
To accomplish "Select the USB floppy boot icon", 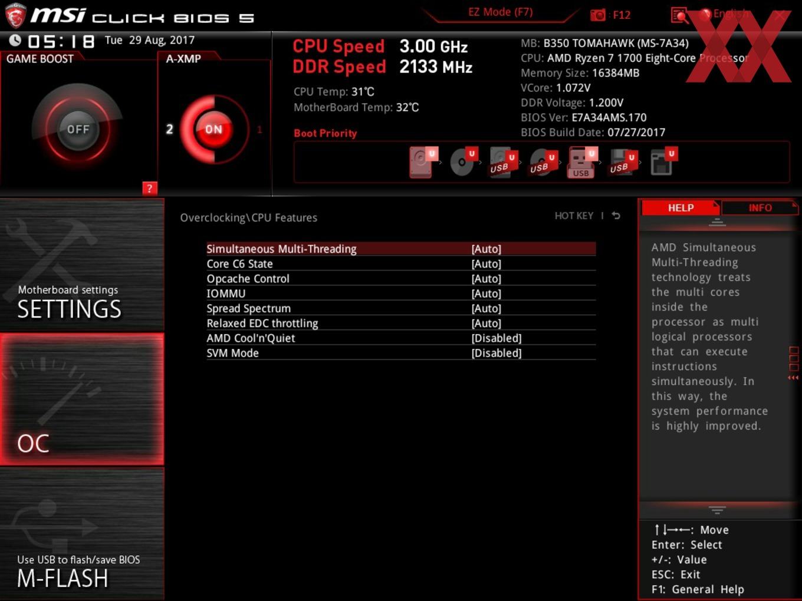I will 623,162.
